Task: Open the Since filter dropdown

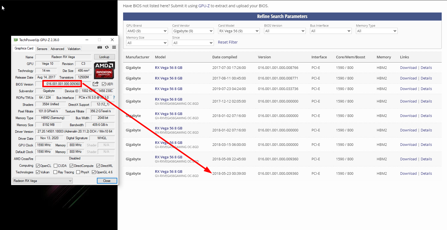Action: tap(193, 43)
